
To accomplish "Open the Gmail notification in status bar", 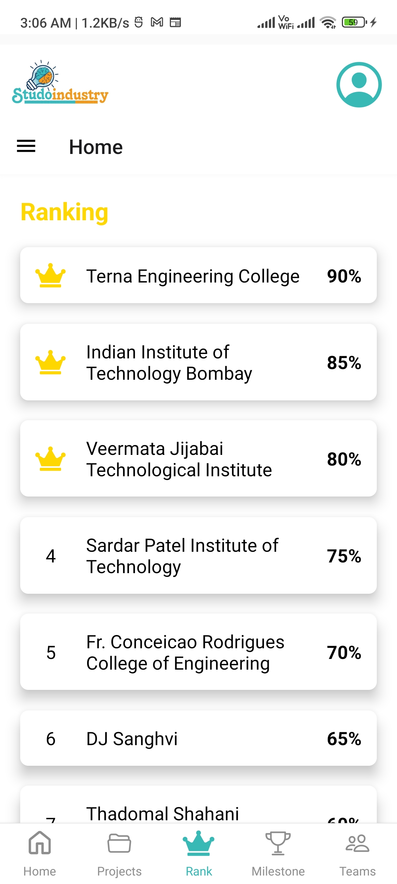I will [x=157, y=22].
